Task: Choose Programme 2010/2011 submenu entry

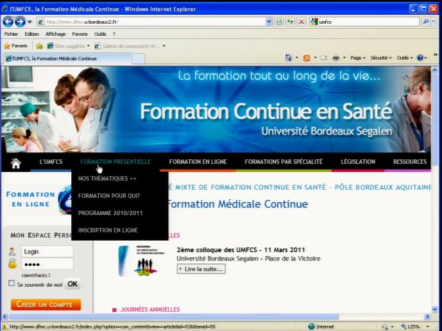Action: point(110,213)
